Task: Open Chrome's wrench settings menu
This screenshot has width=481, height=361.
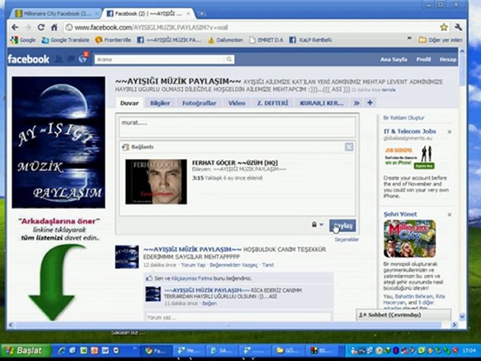Action: point(458,27)
